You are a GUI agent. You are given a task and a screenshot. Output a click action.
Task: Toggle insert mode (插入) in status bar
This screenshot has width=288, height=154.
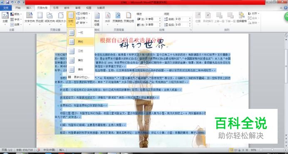(62, 150)
